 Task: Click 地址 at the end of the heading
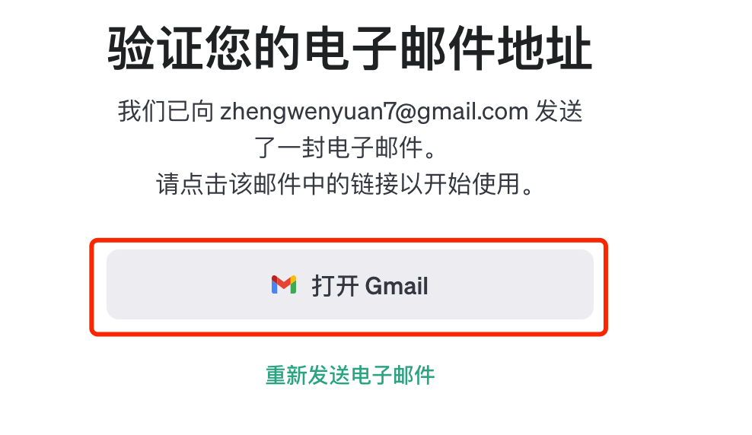544,49
